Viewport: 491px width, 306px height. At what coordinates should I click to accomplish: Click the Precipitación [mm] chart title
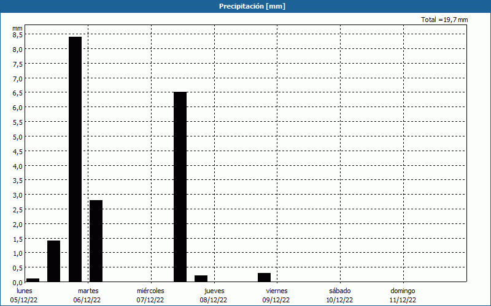click(x=252, y=6)
